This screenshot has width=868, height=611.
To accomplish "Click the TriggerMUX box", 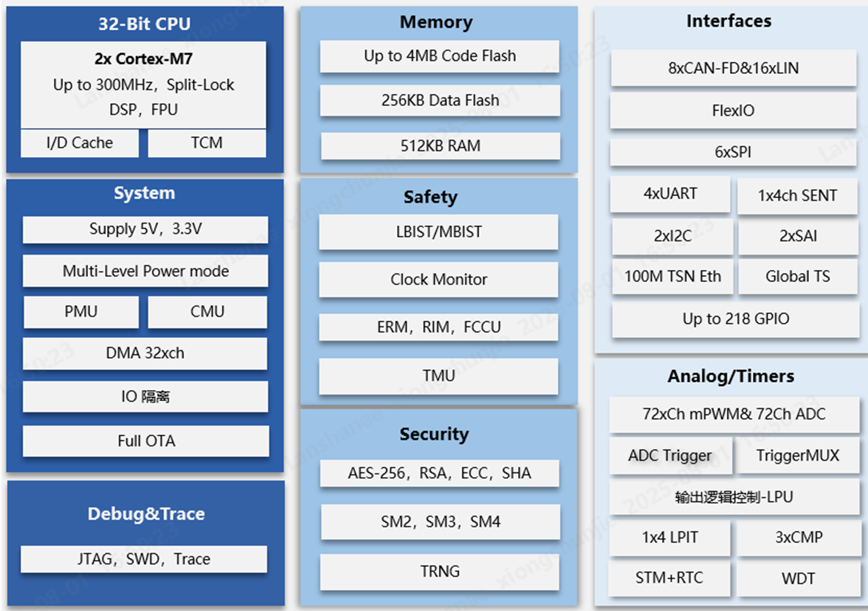I will click(x=797, y=456).
